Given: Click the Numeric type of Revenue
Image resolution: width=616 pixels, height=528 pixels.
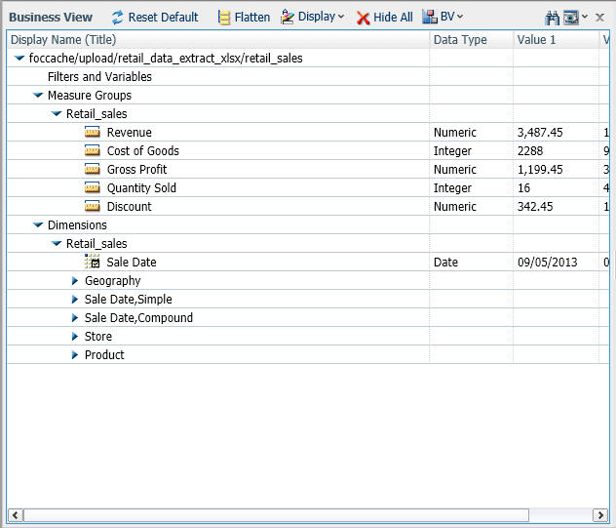Looking at the screenshot, I should click(455, 132).
